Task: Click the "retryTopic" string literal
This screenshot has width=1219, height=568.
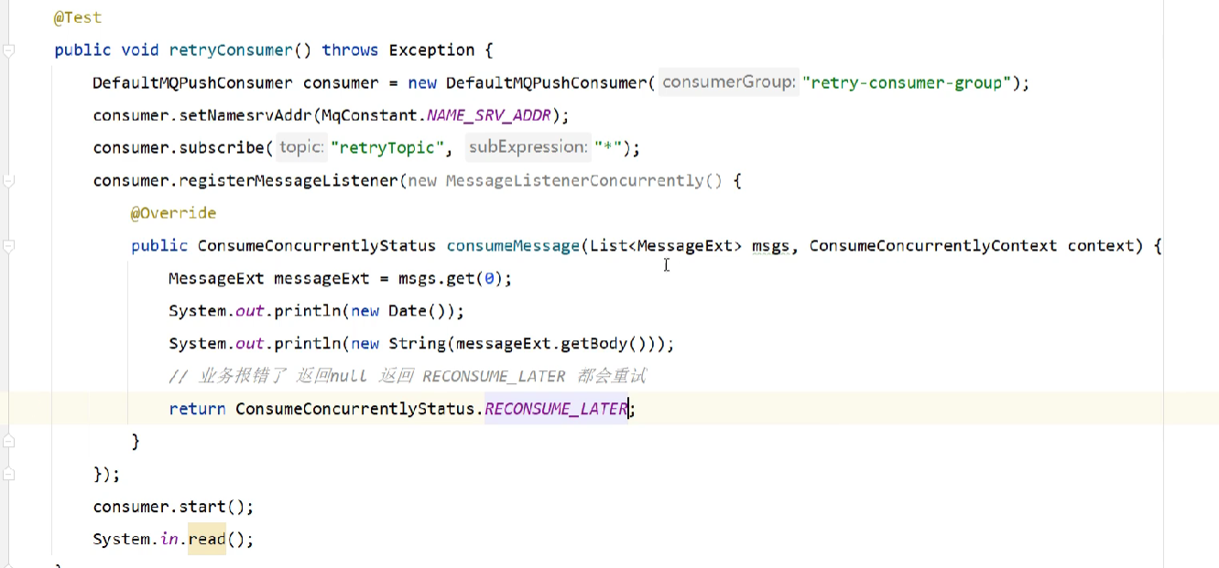Action: 387,148
